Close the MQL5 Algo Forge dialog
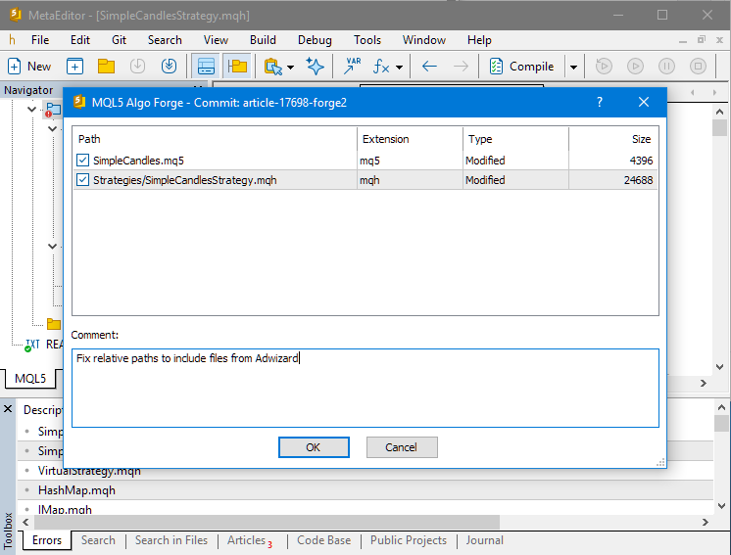The image size is (731, 555). [644, 102]
